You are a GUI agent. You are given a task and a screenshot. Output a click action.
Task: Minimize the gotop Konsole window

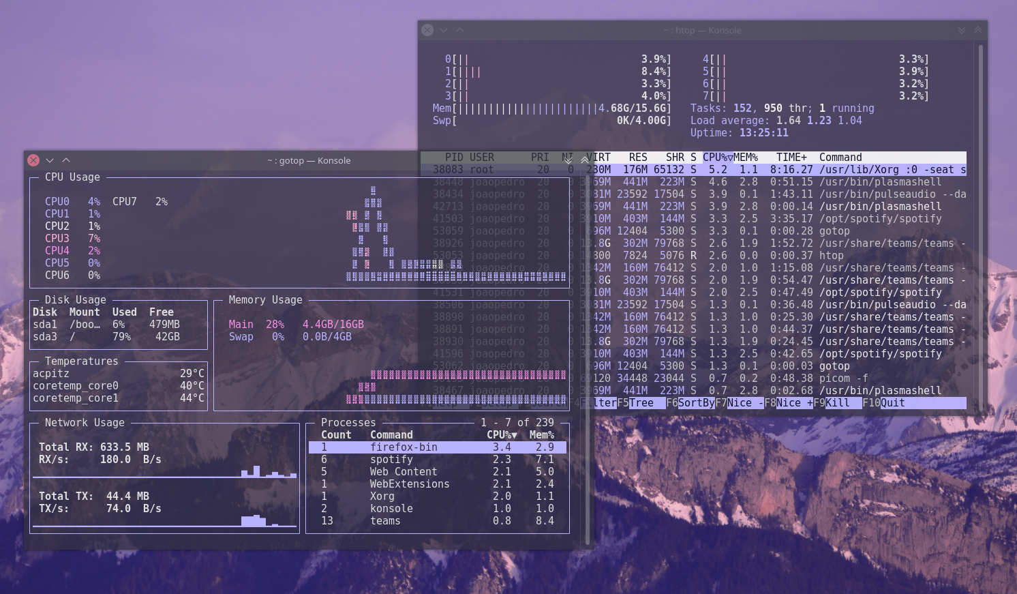tap(50, 160)
